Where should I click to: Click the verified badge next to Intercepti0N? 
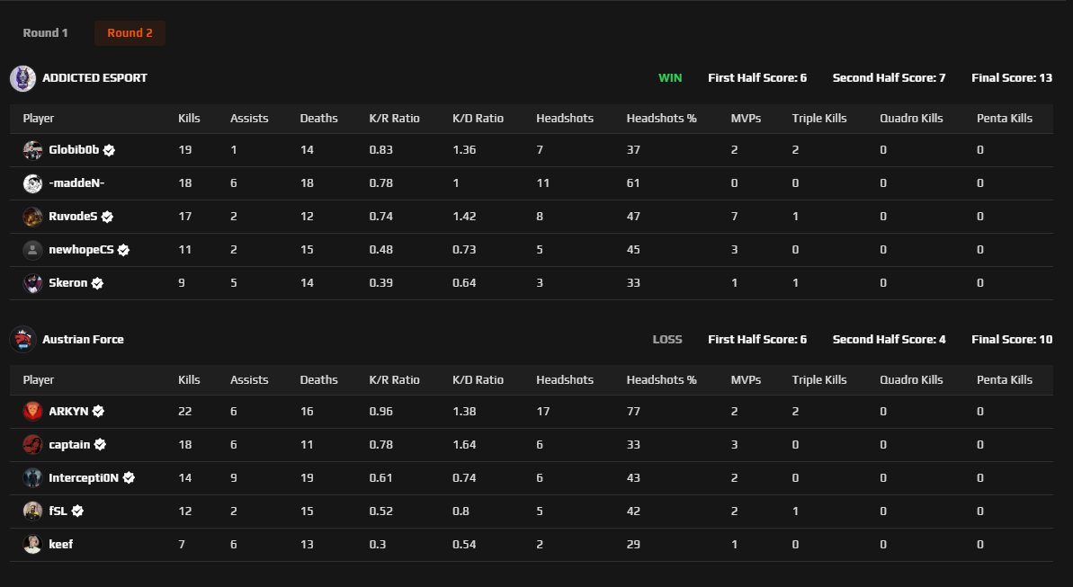(x=129, y=477)
